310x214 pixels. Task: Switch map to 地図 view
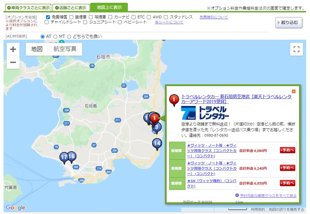[x=37, y=49]
